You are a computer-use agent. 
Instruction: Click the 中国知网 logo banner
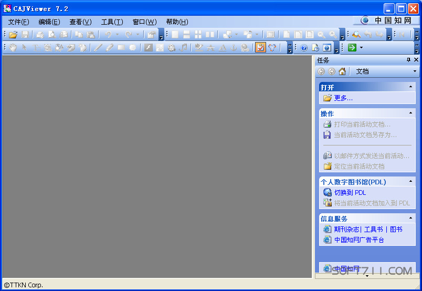pos(387,20)
